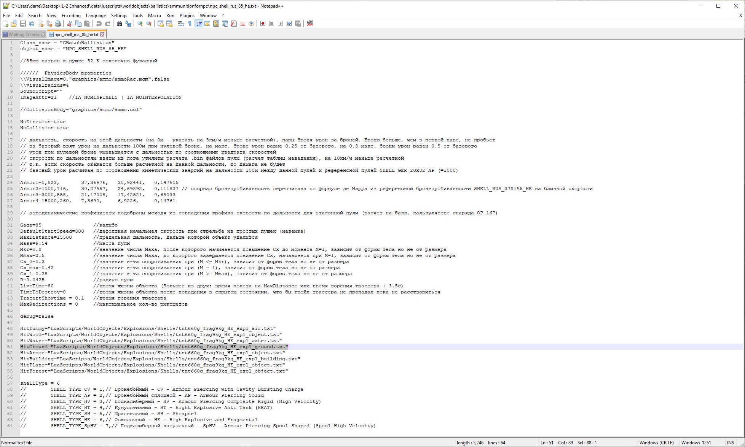
Task: Click the Find and Replace icon
Action: tap(128, 24)
